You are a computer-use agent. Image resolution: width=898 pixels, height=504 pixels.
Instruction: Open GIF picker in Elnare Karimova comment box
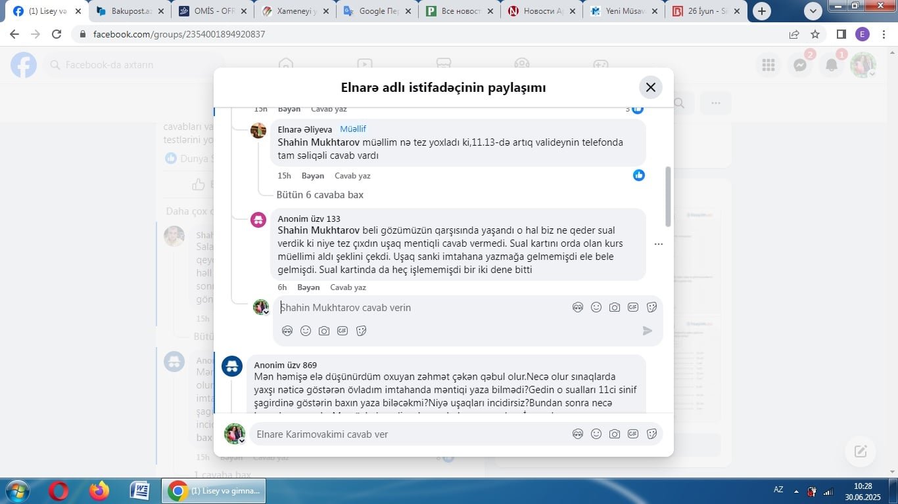633,434
